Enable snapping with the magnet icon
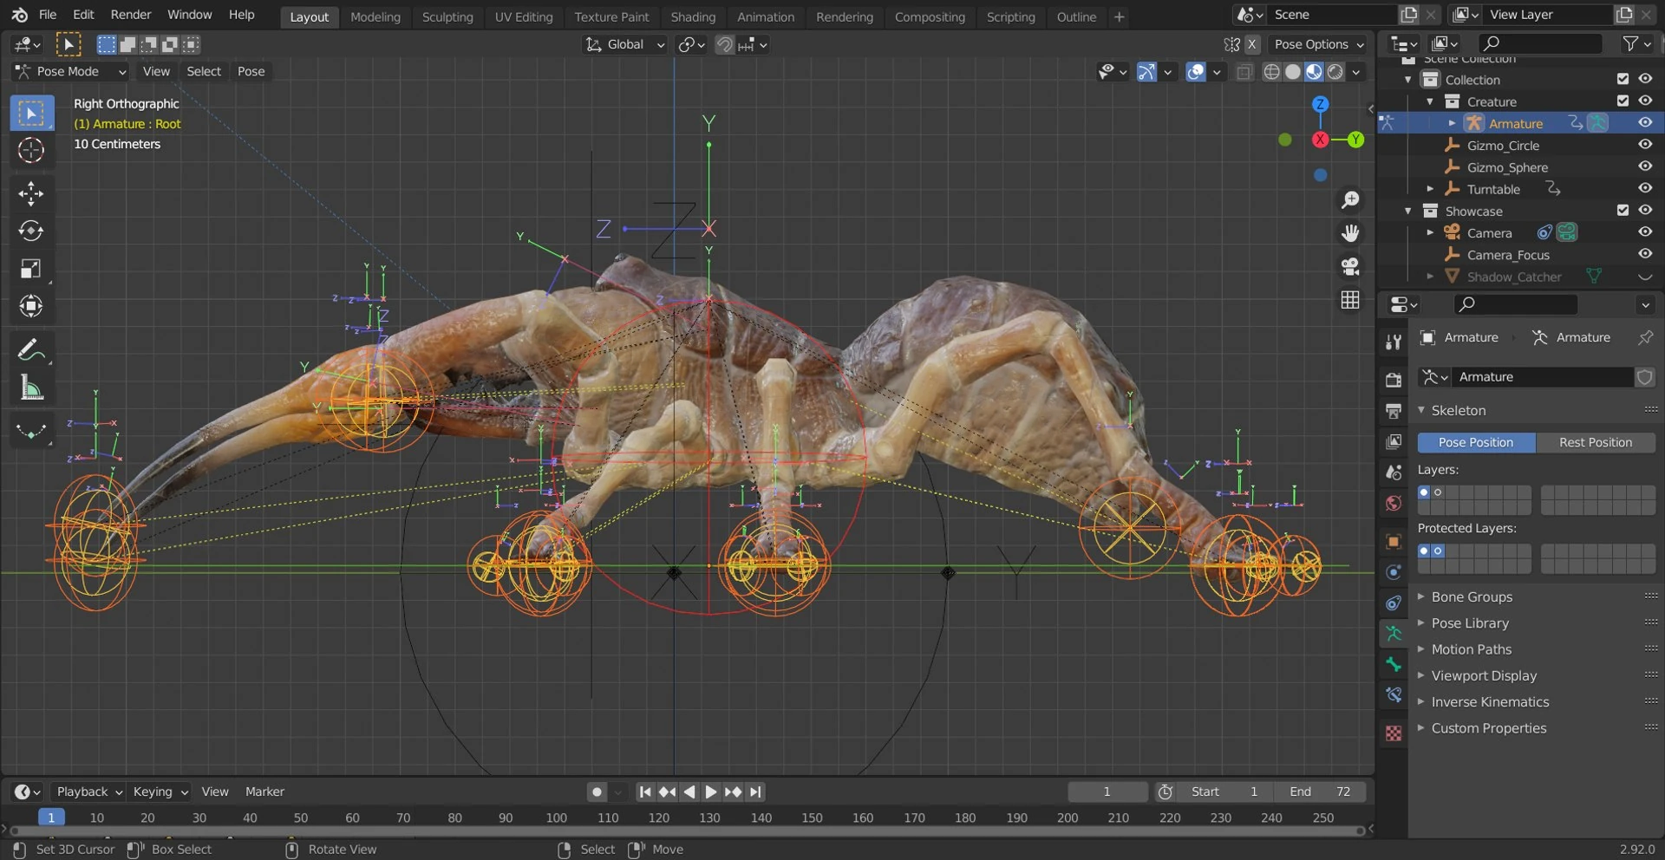The width and height of the screenshot is (1665, 860). click(724, 44)
